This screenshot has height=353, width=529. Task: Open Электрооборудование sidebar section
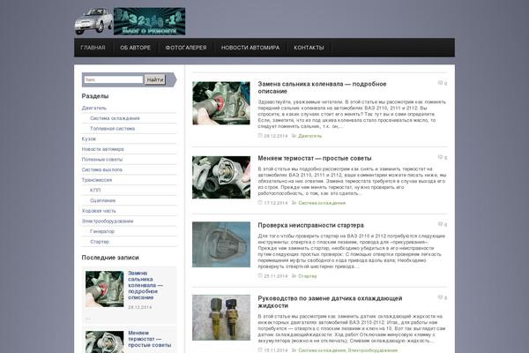pos(108,222)
